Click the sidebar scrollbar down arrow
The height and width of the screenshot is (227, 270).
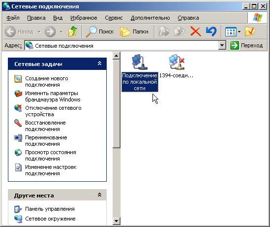117,221
